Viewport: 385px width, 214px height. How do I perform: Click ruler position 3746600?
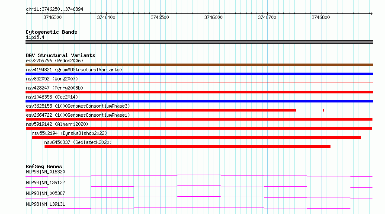pos(213,17)
